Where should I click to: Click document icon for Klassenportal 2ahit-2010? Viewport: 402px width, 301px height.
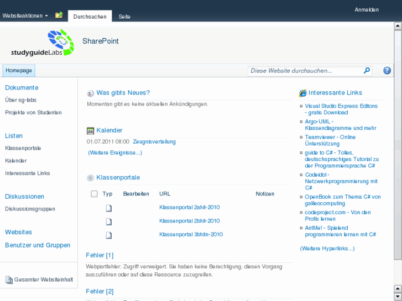109,208
